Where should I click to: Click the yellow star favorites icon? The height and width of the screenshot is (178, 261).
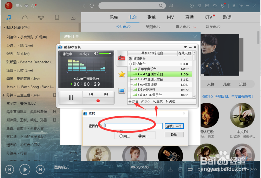pyautogui.click(x=122, y=74)
